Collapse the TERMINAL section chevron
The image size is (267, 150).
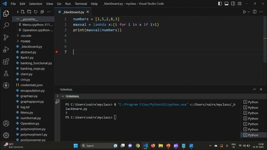[x=63, y=96]
